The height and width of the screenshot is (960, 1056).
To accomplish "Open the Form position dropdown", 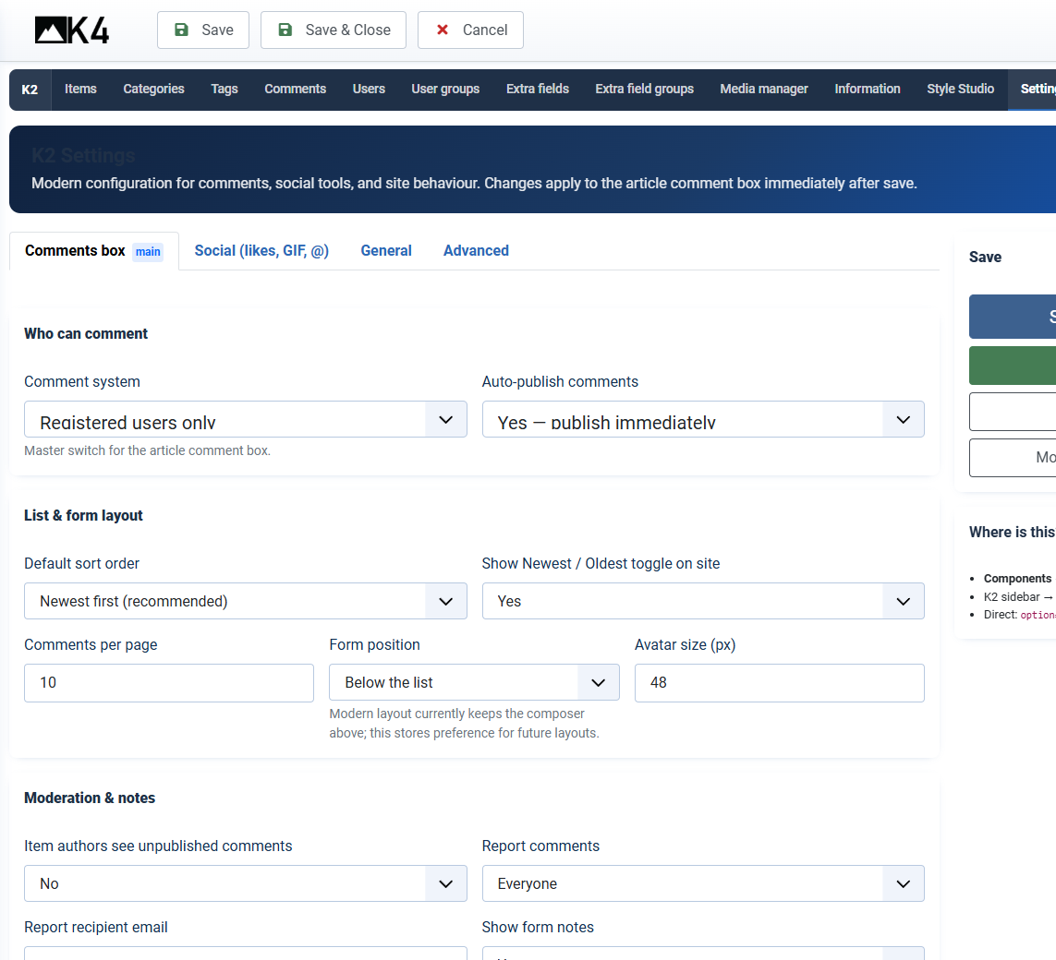I will [474, 682].
